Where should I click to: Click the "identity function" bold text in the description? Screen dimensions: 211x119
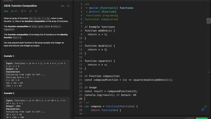coord(36,36)
